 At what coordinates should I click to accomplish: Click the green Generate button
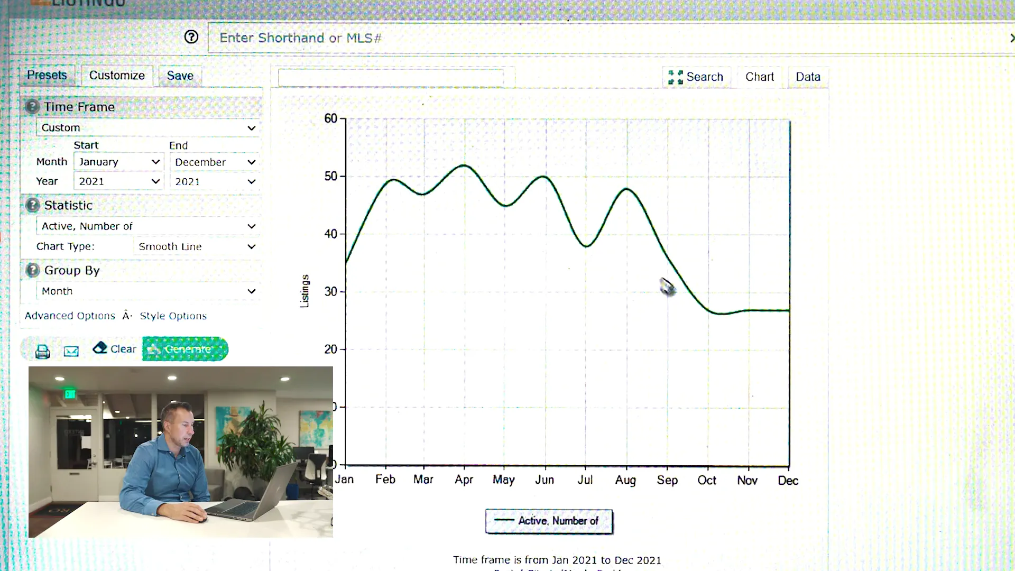[x=185, y=349]
